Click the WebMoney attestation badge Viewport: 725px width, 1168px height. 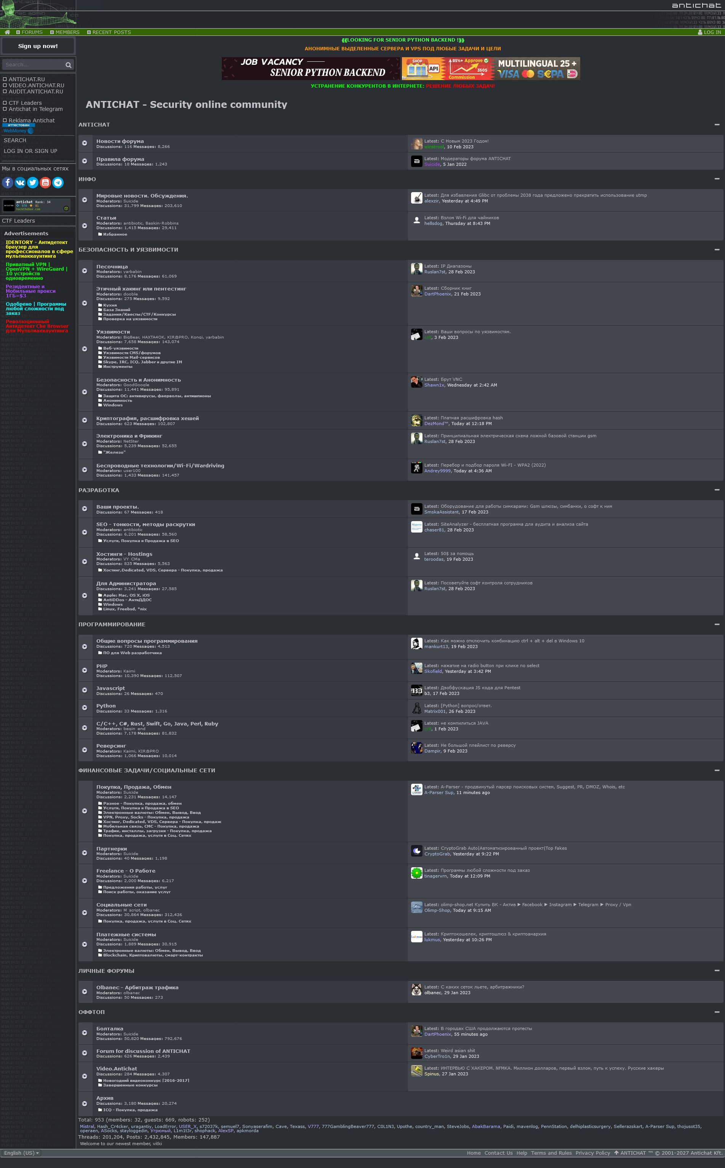coord(19,128)
